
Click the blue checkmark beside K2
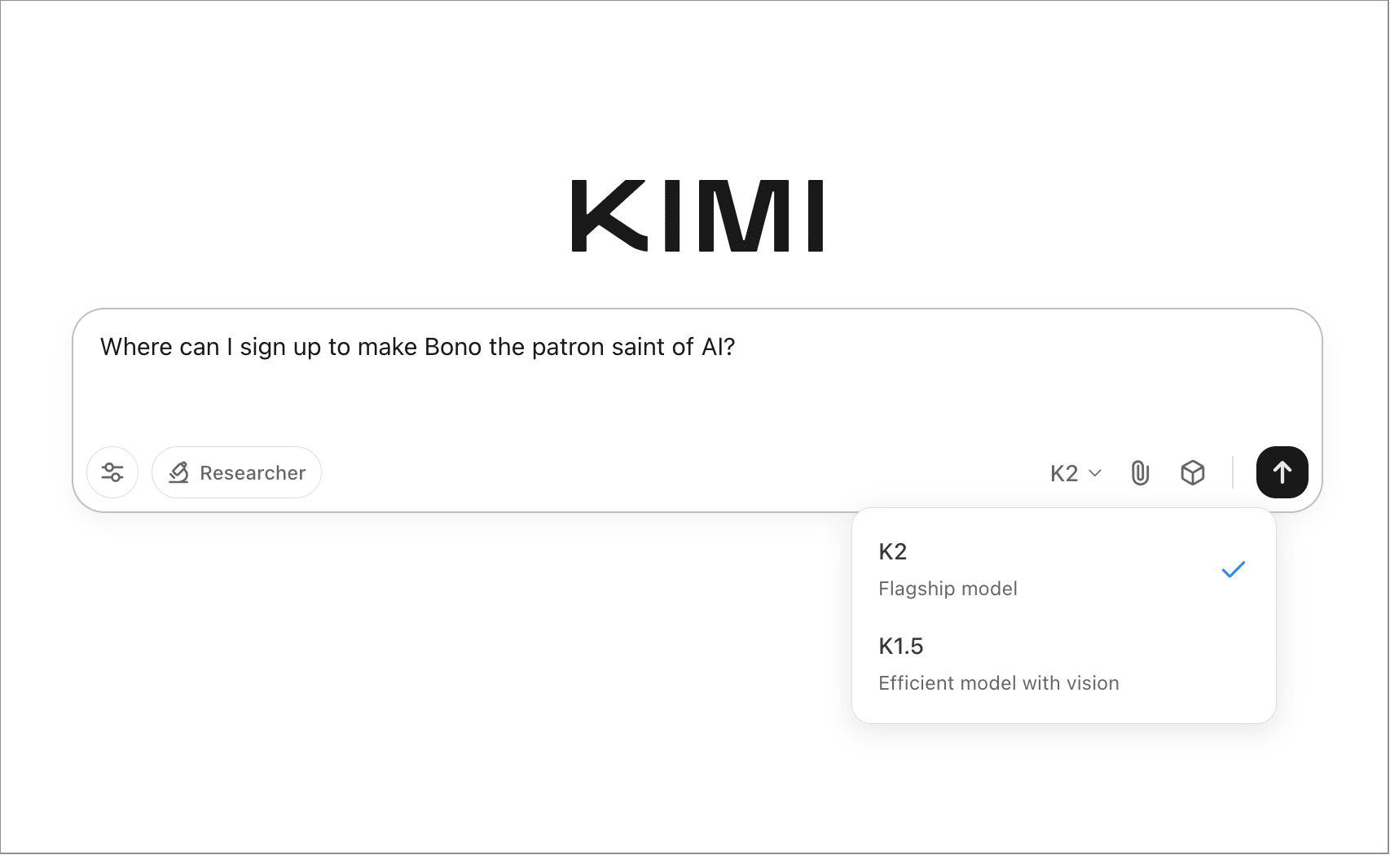click(1234, 569)
